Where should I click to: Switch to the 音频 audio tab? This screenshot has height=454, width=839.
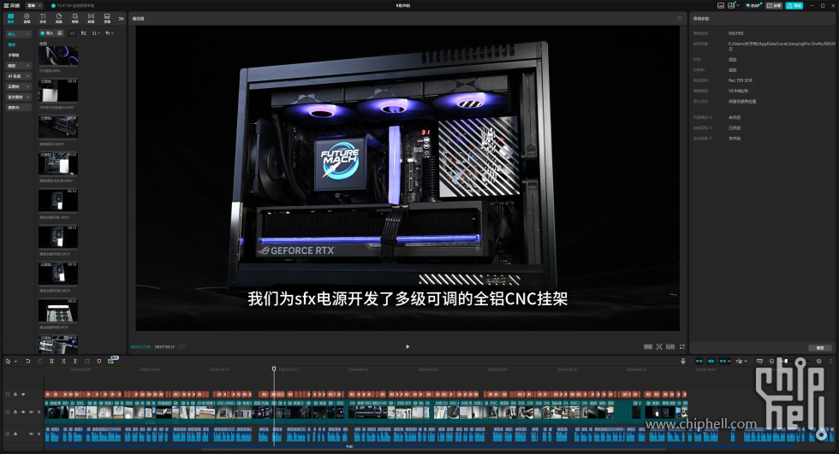tap(27, 18)
